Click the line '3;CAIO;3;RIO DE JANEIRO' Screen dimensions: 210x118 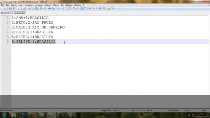click(x=38, y=27)
